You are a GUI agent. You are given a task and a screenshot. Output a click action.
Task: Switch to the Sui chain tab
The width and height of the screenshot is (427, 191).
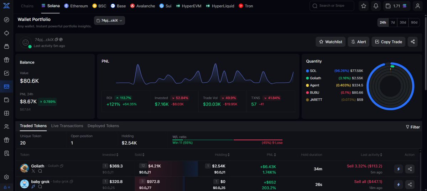pos(165,6)
